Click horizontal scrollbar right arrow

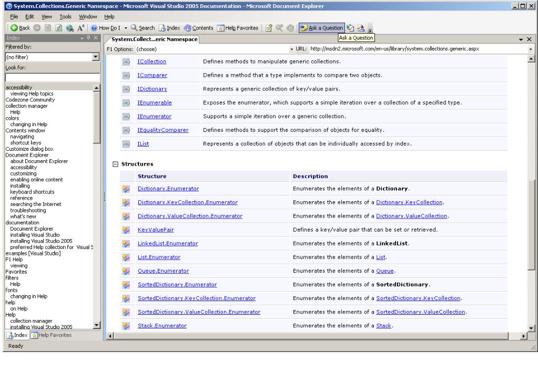(x=523, y=336)
